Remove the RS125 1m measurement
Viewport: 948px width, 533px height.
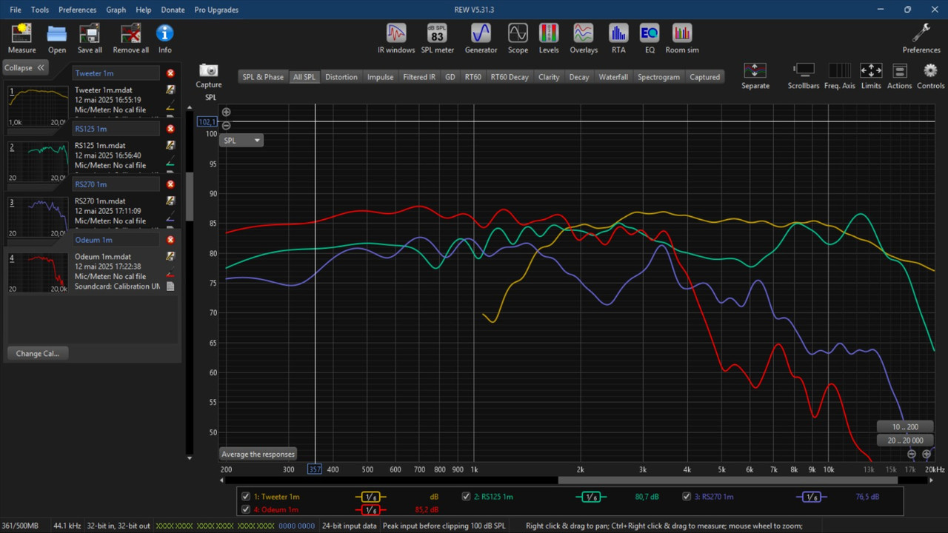pyautogui.click(x=170, y=129)
